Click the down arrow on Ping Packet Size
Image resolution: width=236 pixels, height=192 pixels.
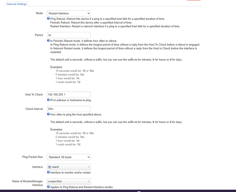[88, 157]
